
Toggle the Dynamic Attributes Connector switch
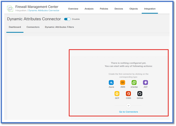(67, 19)
